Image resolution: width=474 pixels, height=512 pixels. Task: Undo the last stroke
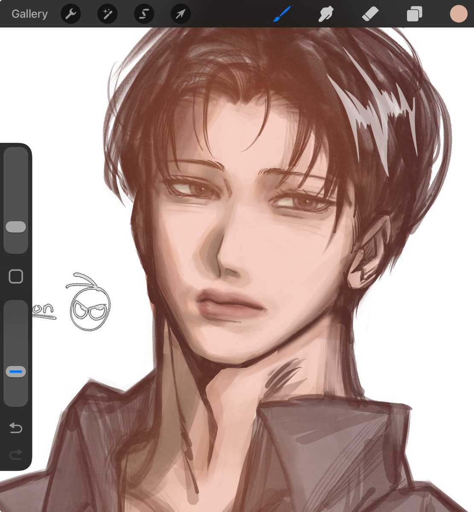(16, 428)
